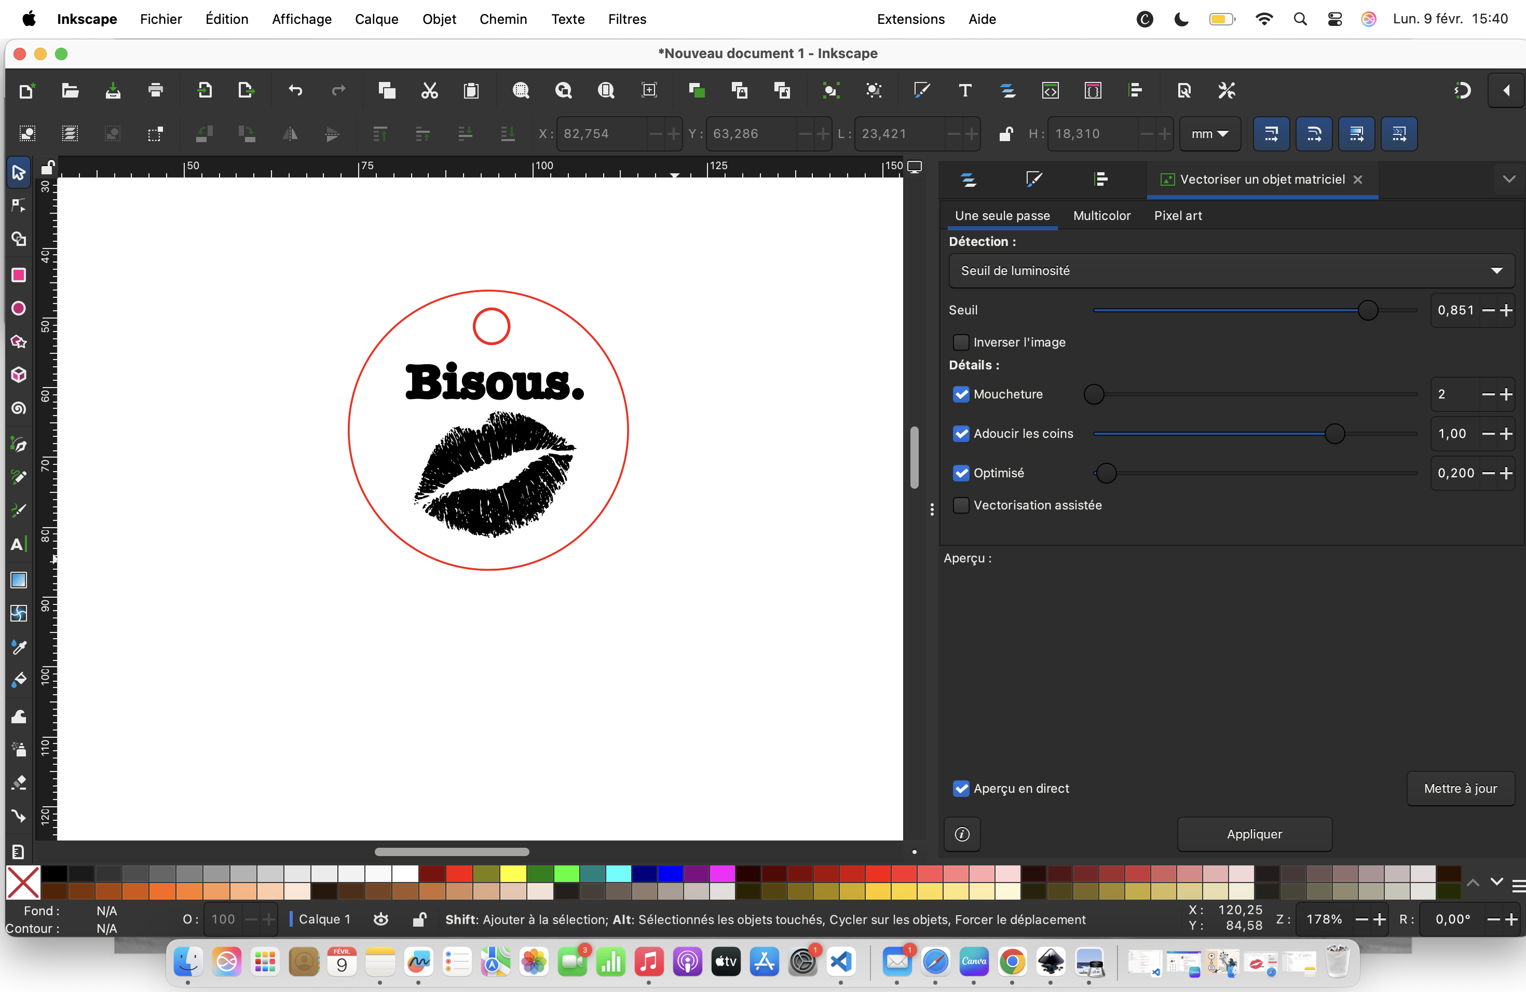The height and width of the screenshot is (992, 1526).
Task: Select the Rectangle tool
Action: tap(19, 275)
